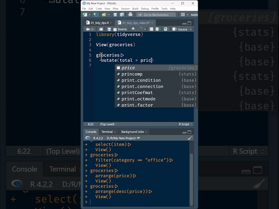The image size is (279, 209).
Task: Open the Session menu
Action: [x=125, y=9]
